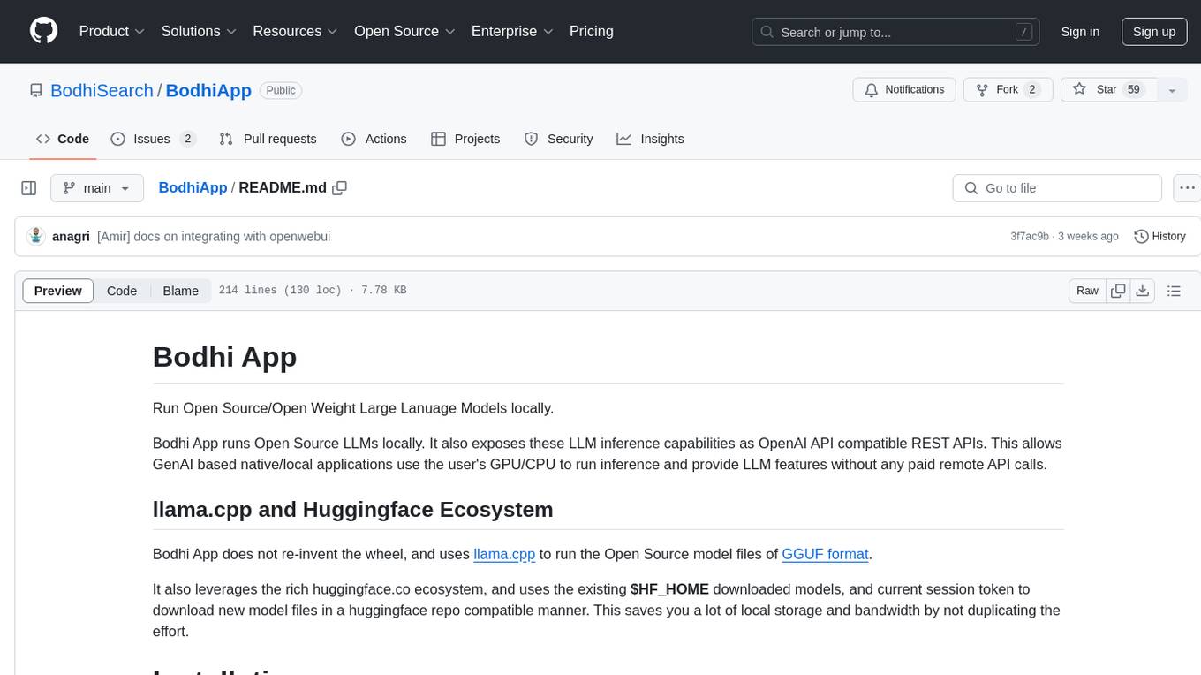View file History
This screenshot has height=675, width=1201.
click(x=1159, y=236)
